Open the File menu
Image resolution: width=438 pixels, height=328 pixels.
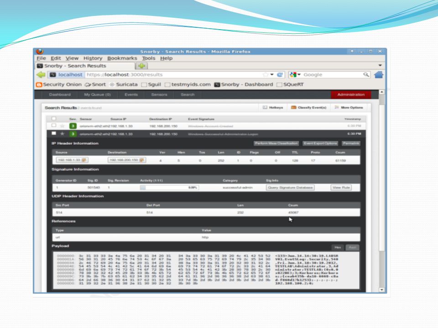41,58
